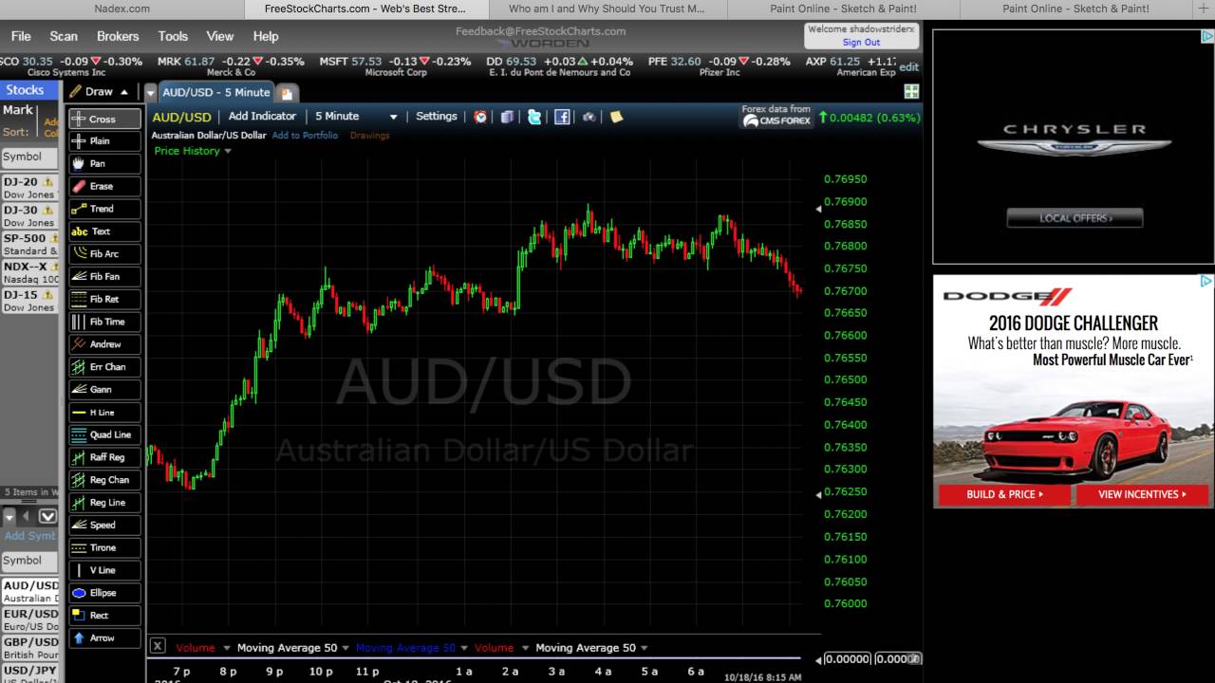Pick the Speed lines tool
Viewport: 1215px width, 683px height.
[104, 526]
